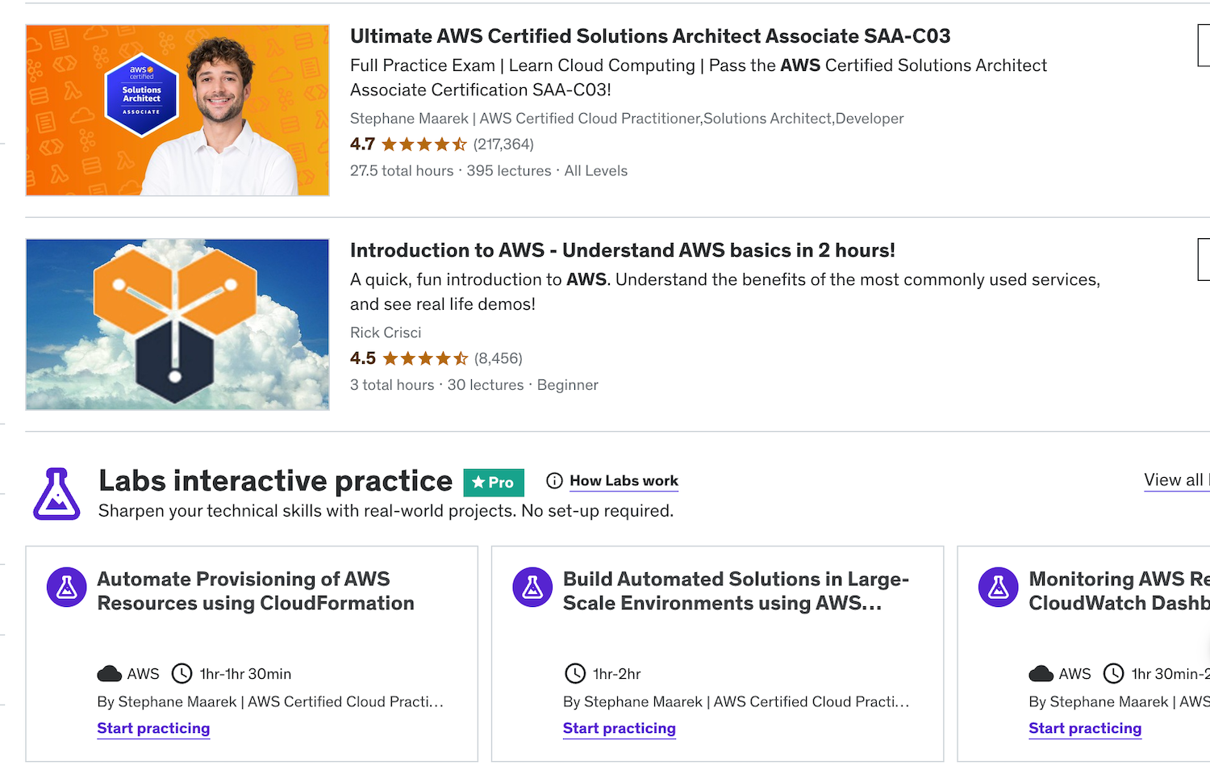Click the info icon beside How Labs work
The image size is (1210, 766).
point(554,480)
